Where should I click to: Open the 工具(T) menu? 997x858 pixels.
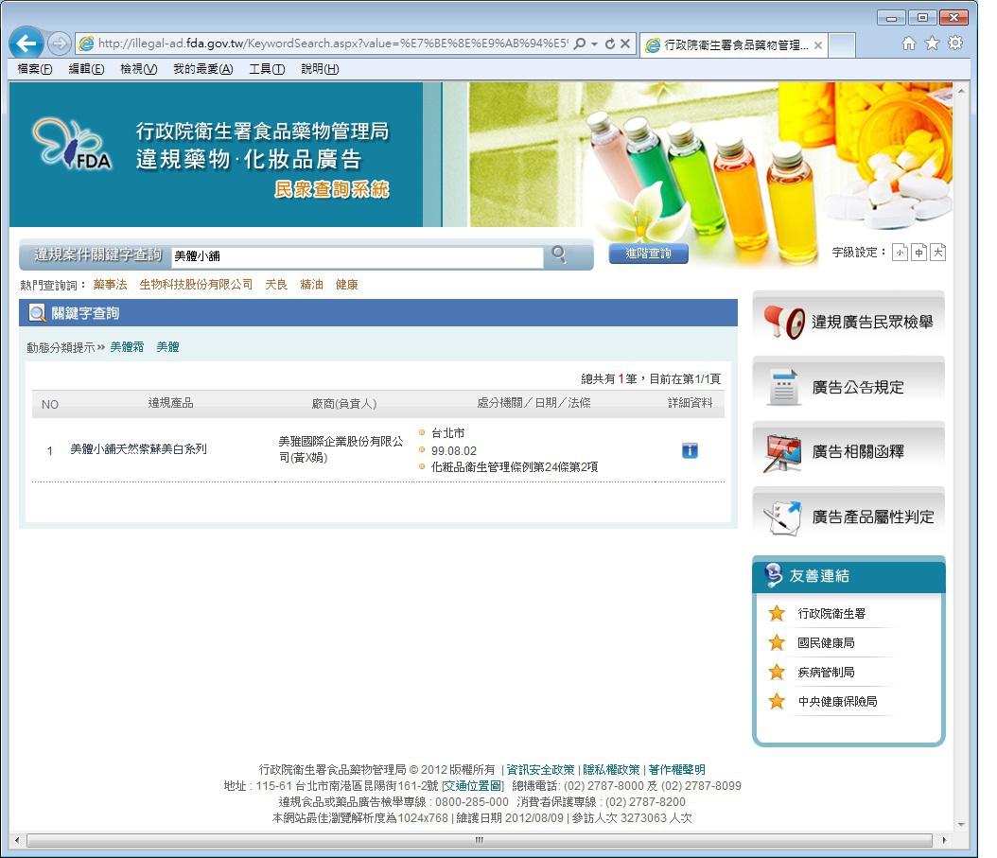pyautogui.click(x=267, y=69)
